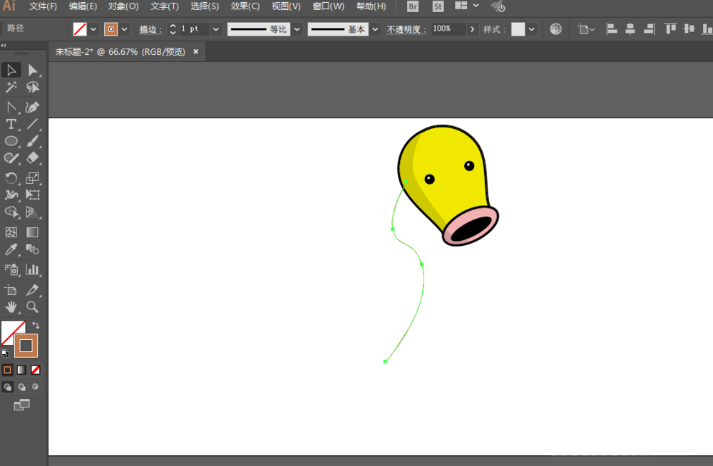Expand the stroke weight pt dropdown
The image size is (713, 466).
click(x=215, y=29)
